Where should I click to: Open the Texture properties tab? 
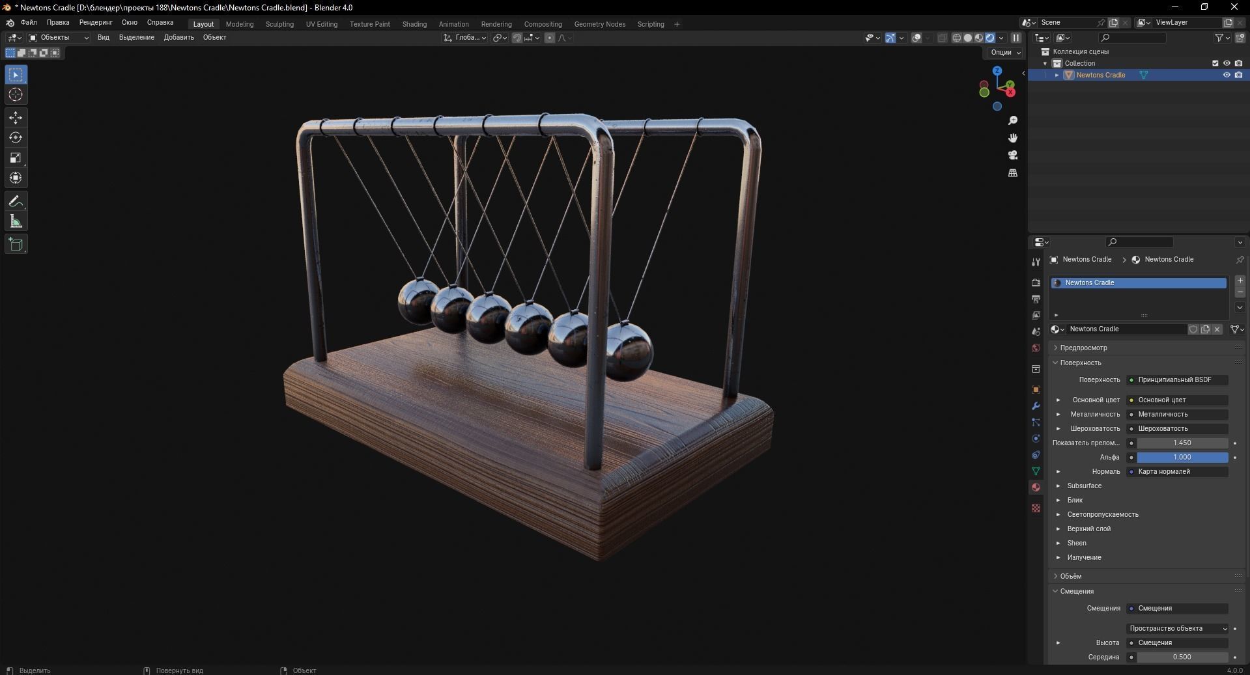click(x=1036, y=508)
